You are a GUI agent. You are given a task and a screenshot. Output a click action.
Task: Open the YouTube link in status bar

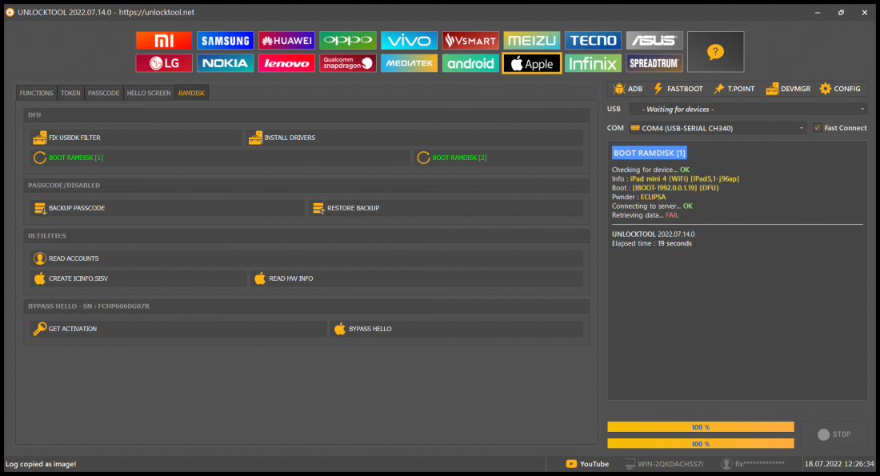coord(588,464)
